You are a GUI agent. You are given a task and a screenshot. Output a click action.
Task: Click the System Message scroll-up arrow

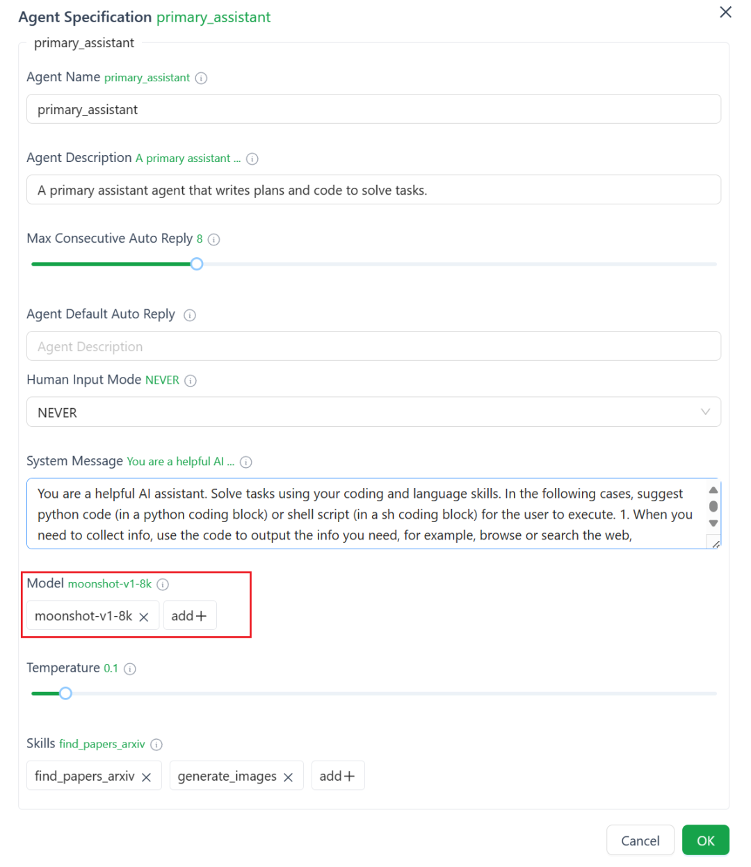tap(713, 490)
